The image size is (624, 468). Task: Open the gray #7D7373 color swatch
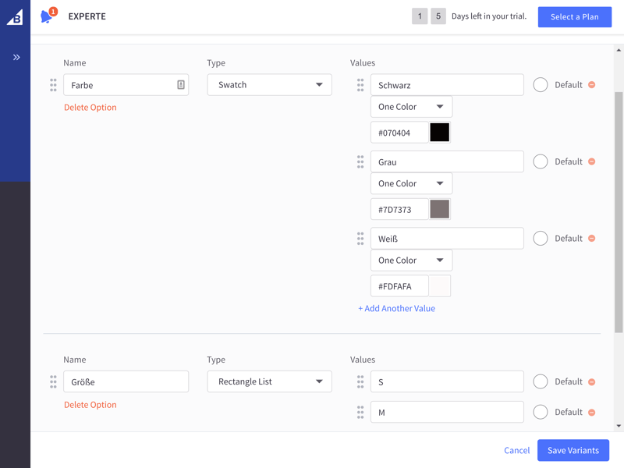coord(440,209)
